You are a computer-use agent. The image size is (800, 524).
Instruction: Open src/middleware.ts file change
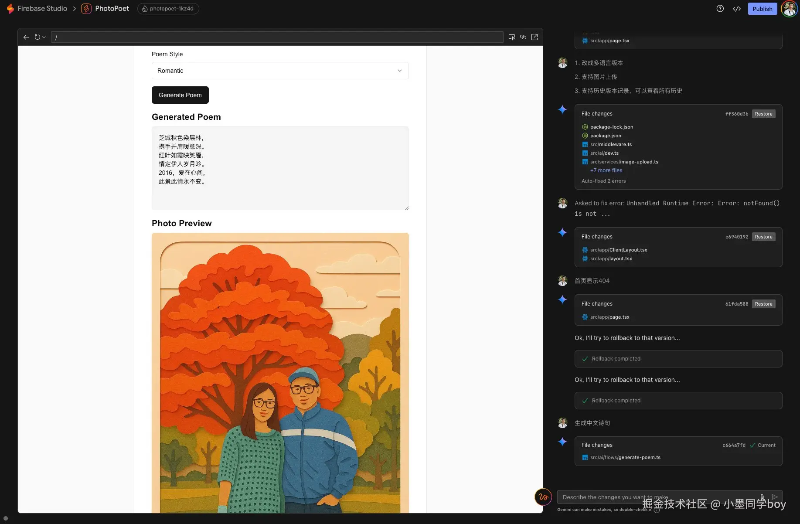tap(610, 144)
